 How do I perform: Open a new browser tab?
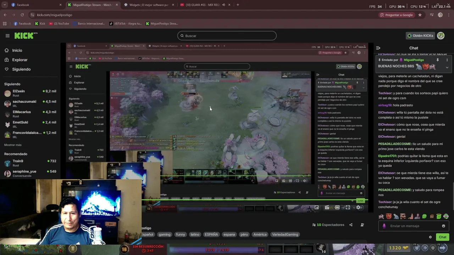coord(238,5)
